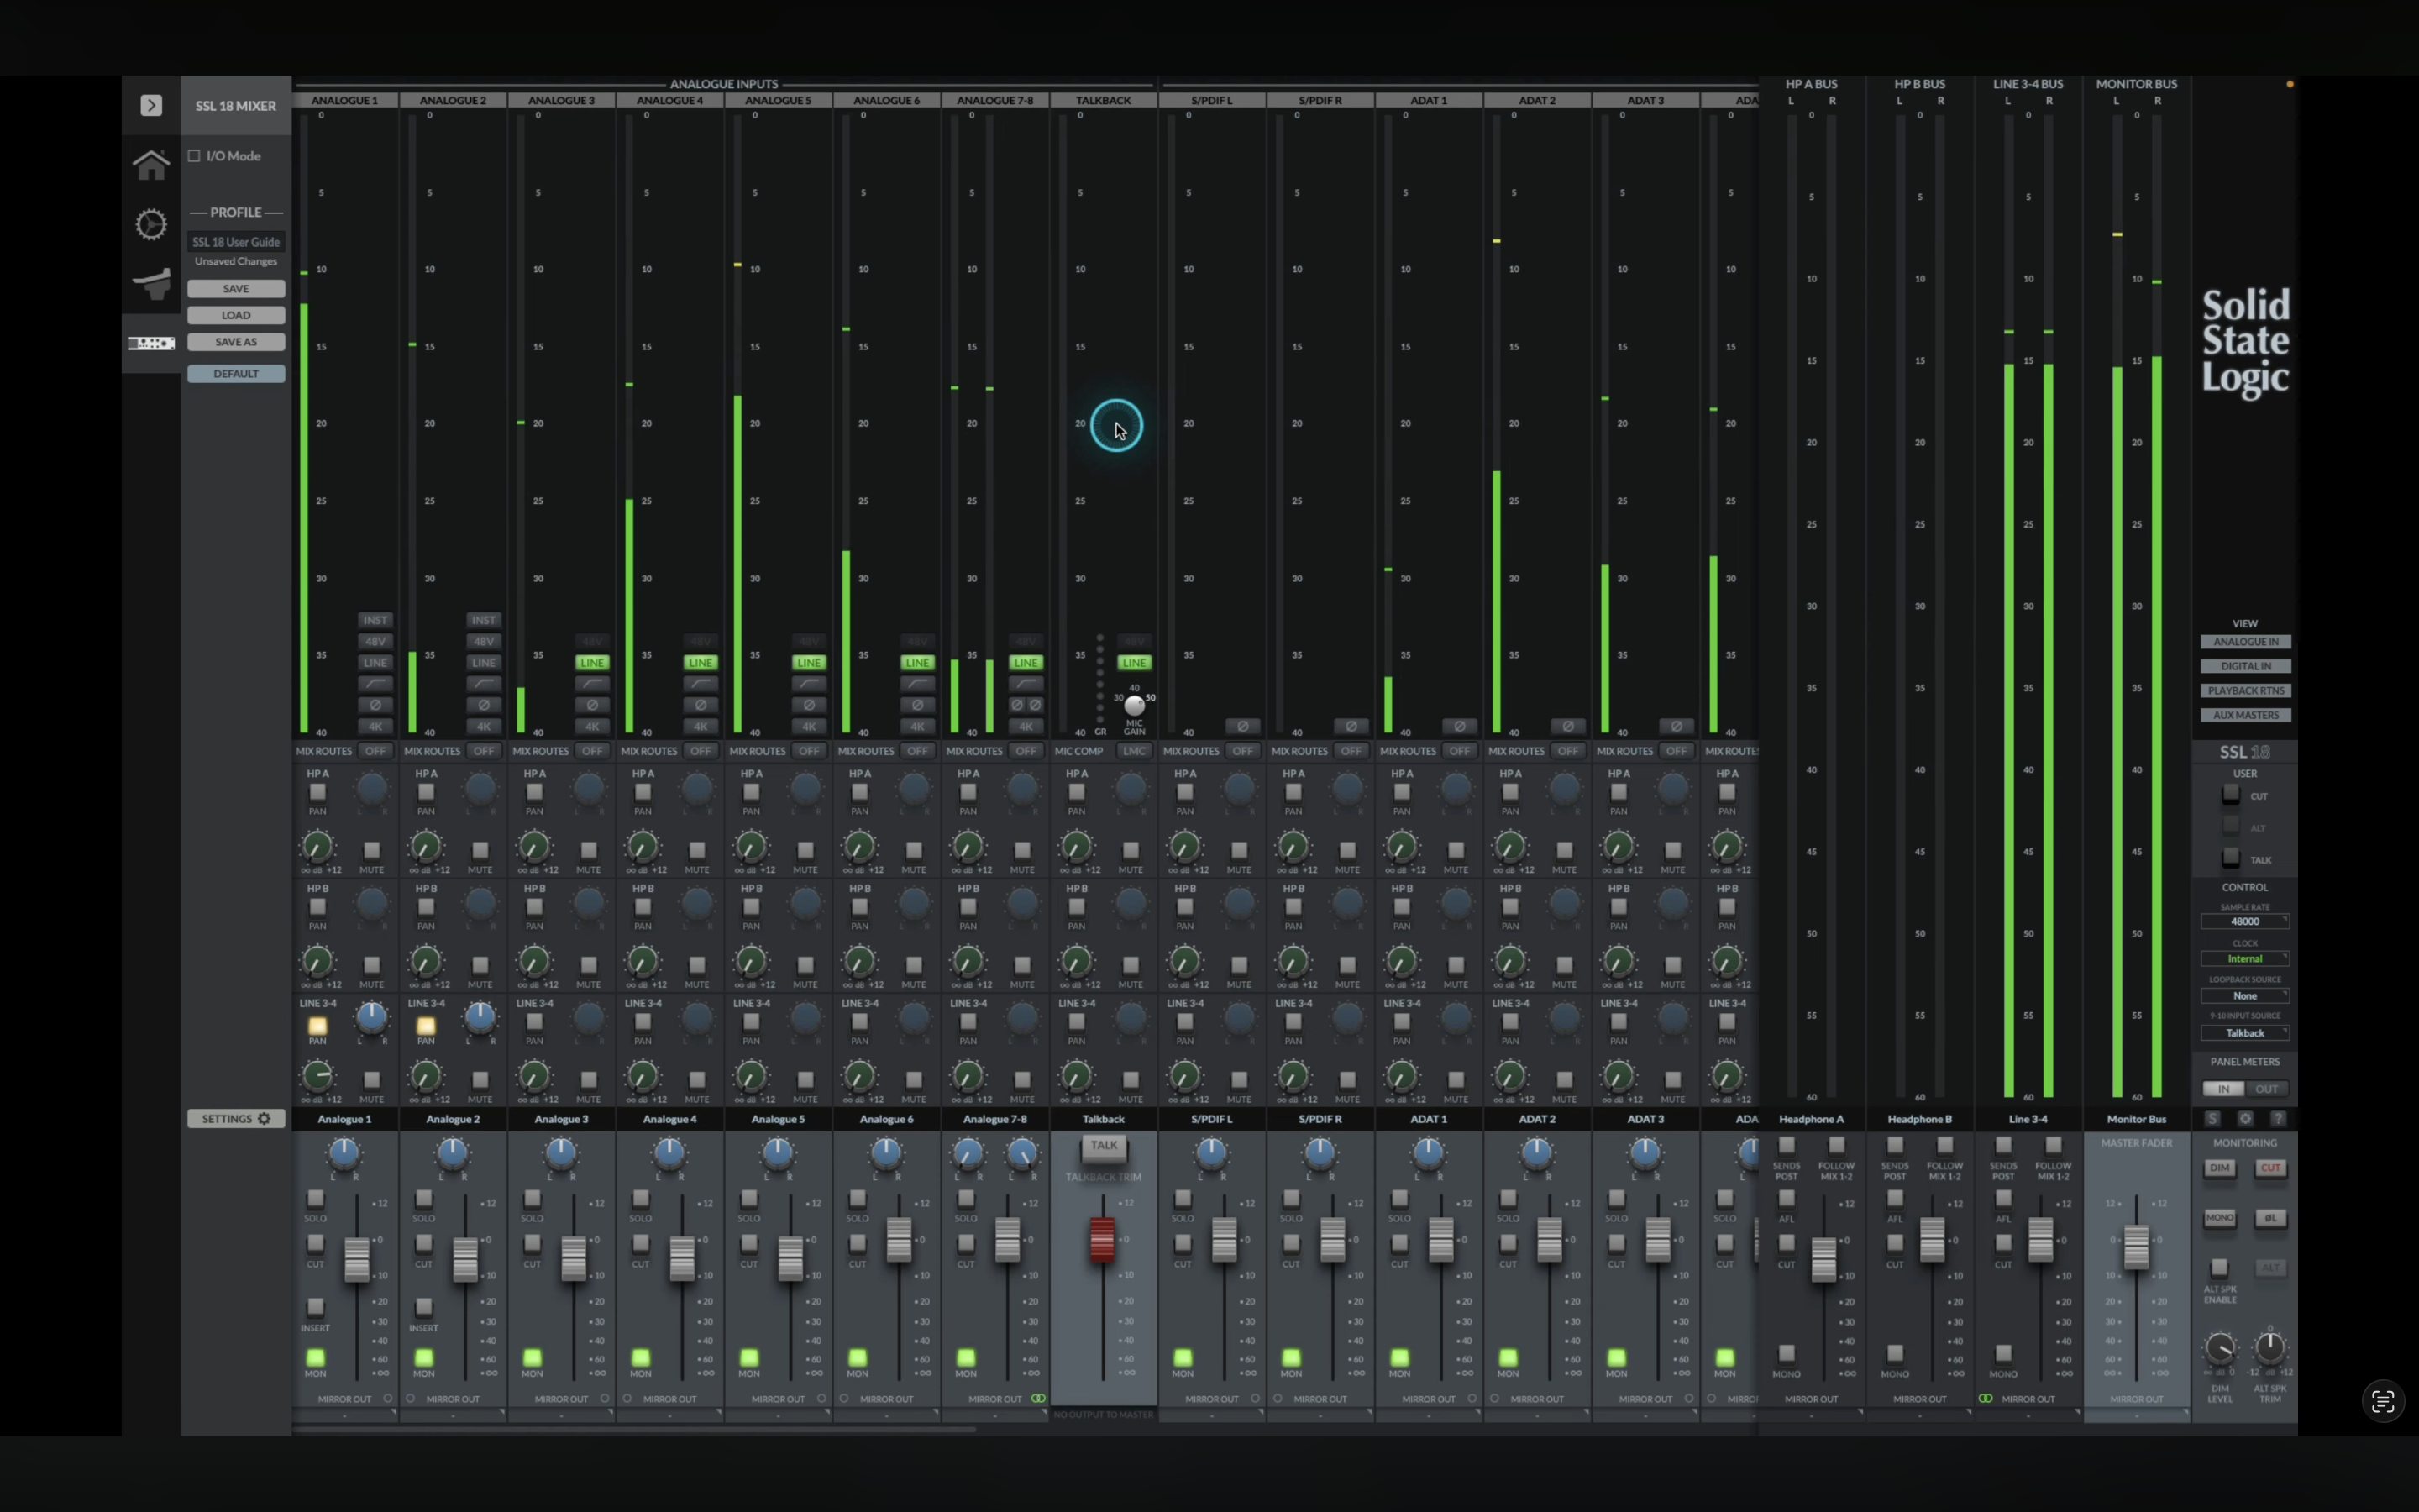Select the SSL 18 rack unit icon in the sidebar
2419x1512 pixels.
[x=151, y=343]
